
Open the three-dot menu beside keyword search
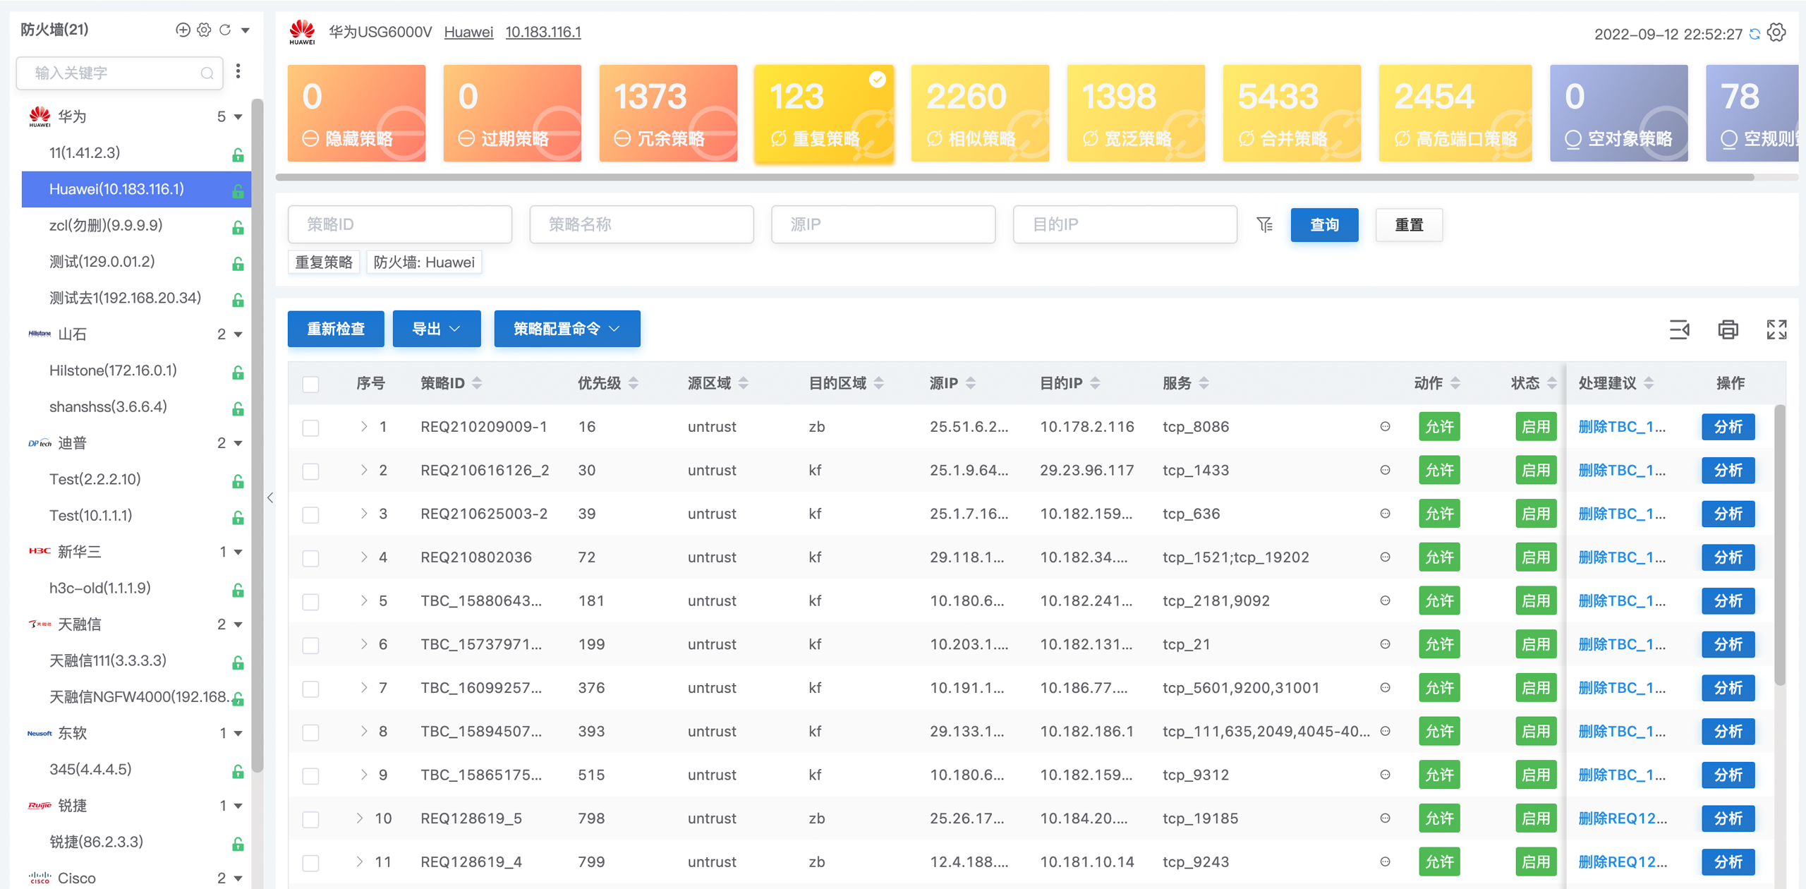238,71
